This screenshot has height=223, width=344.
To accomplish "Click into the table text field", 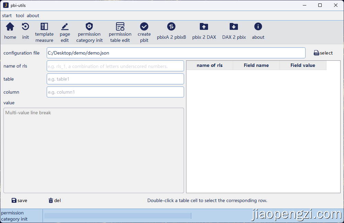I will point(115,79).
